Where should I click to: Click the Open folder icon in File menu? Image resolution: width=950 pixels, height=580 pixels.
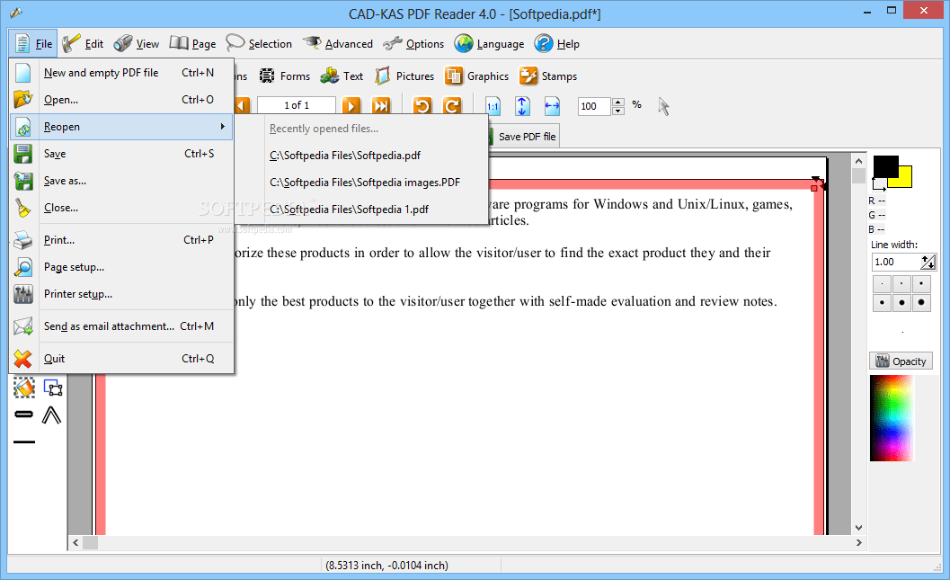pos(23,99)
